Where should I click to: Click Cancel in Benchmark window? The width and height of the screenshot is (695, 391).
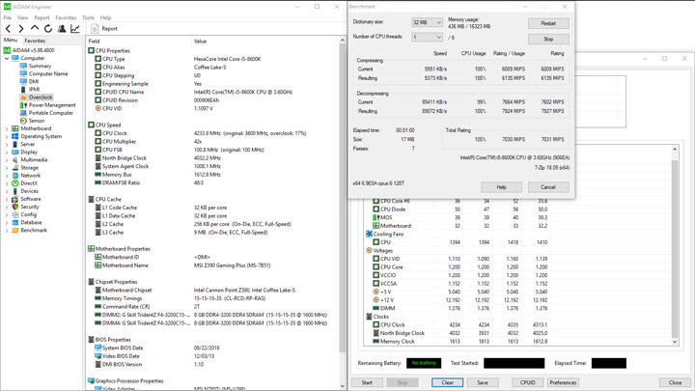point(548,187)
